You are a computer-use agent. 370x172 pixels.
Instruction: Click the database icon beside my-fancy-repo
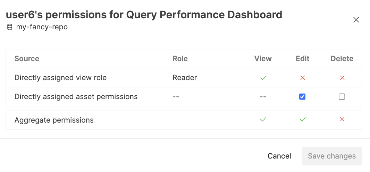click(10, 27)
